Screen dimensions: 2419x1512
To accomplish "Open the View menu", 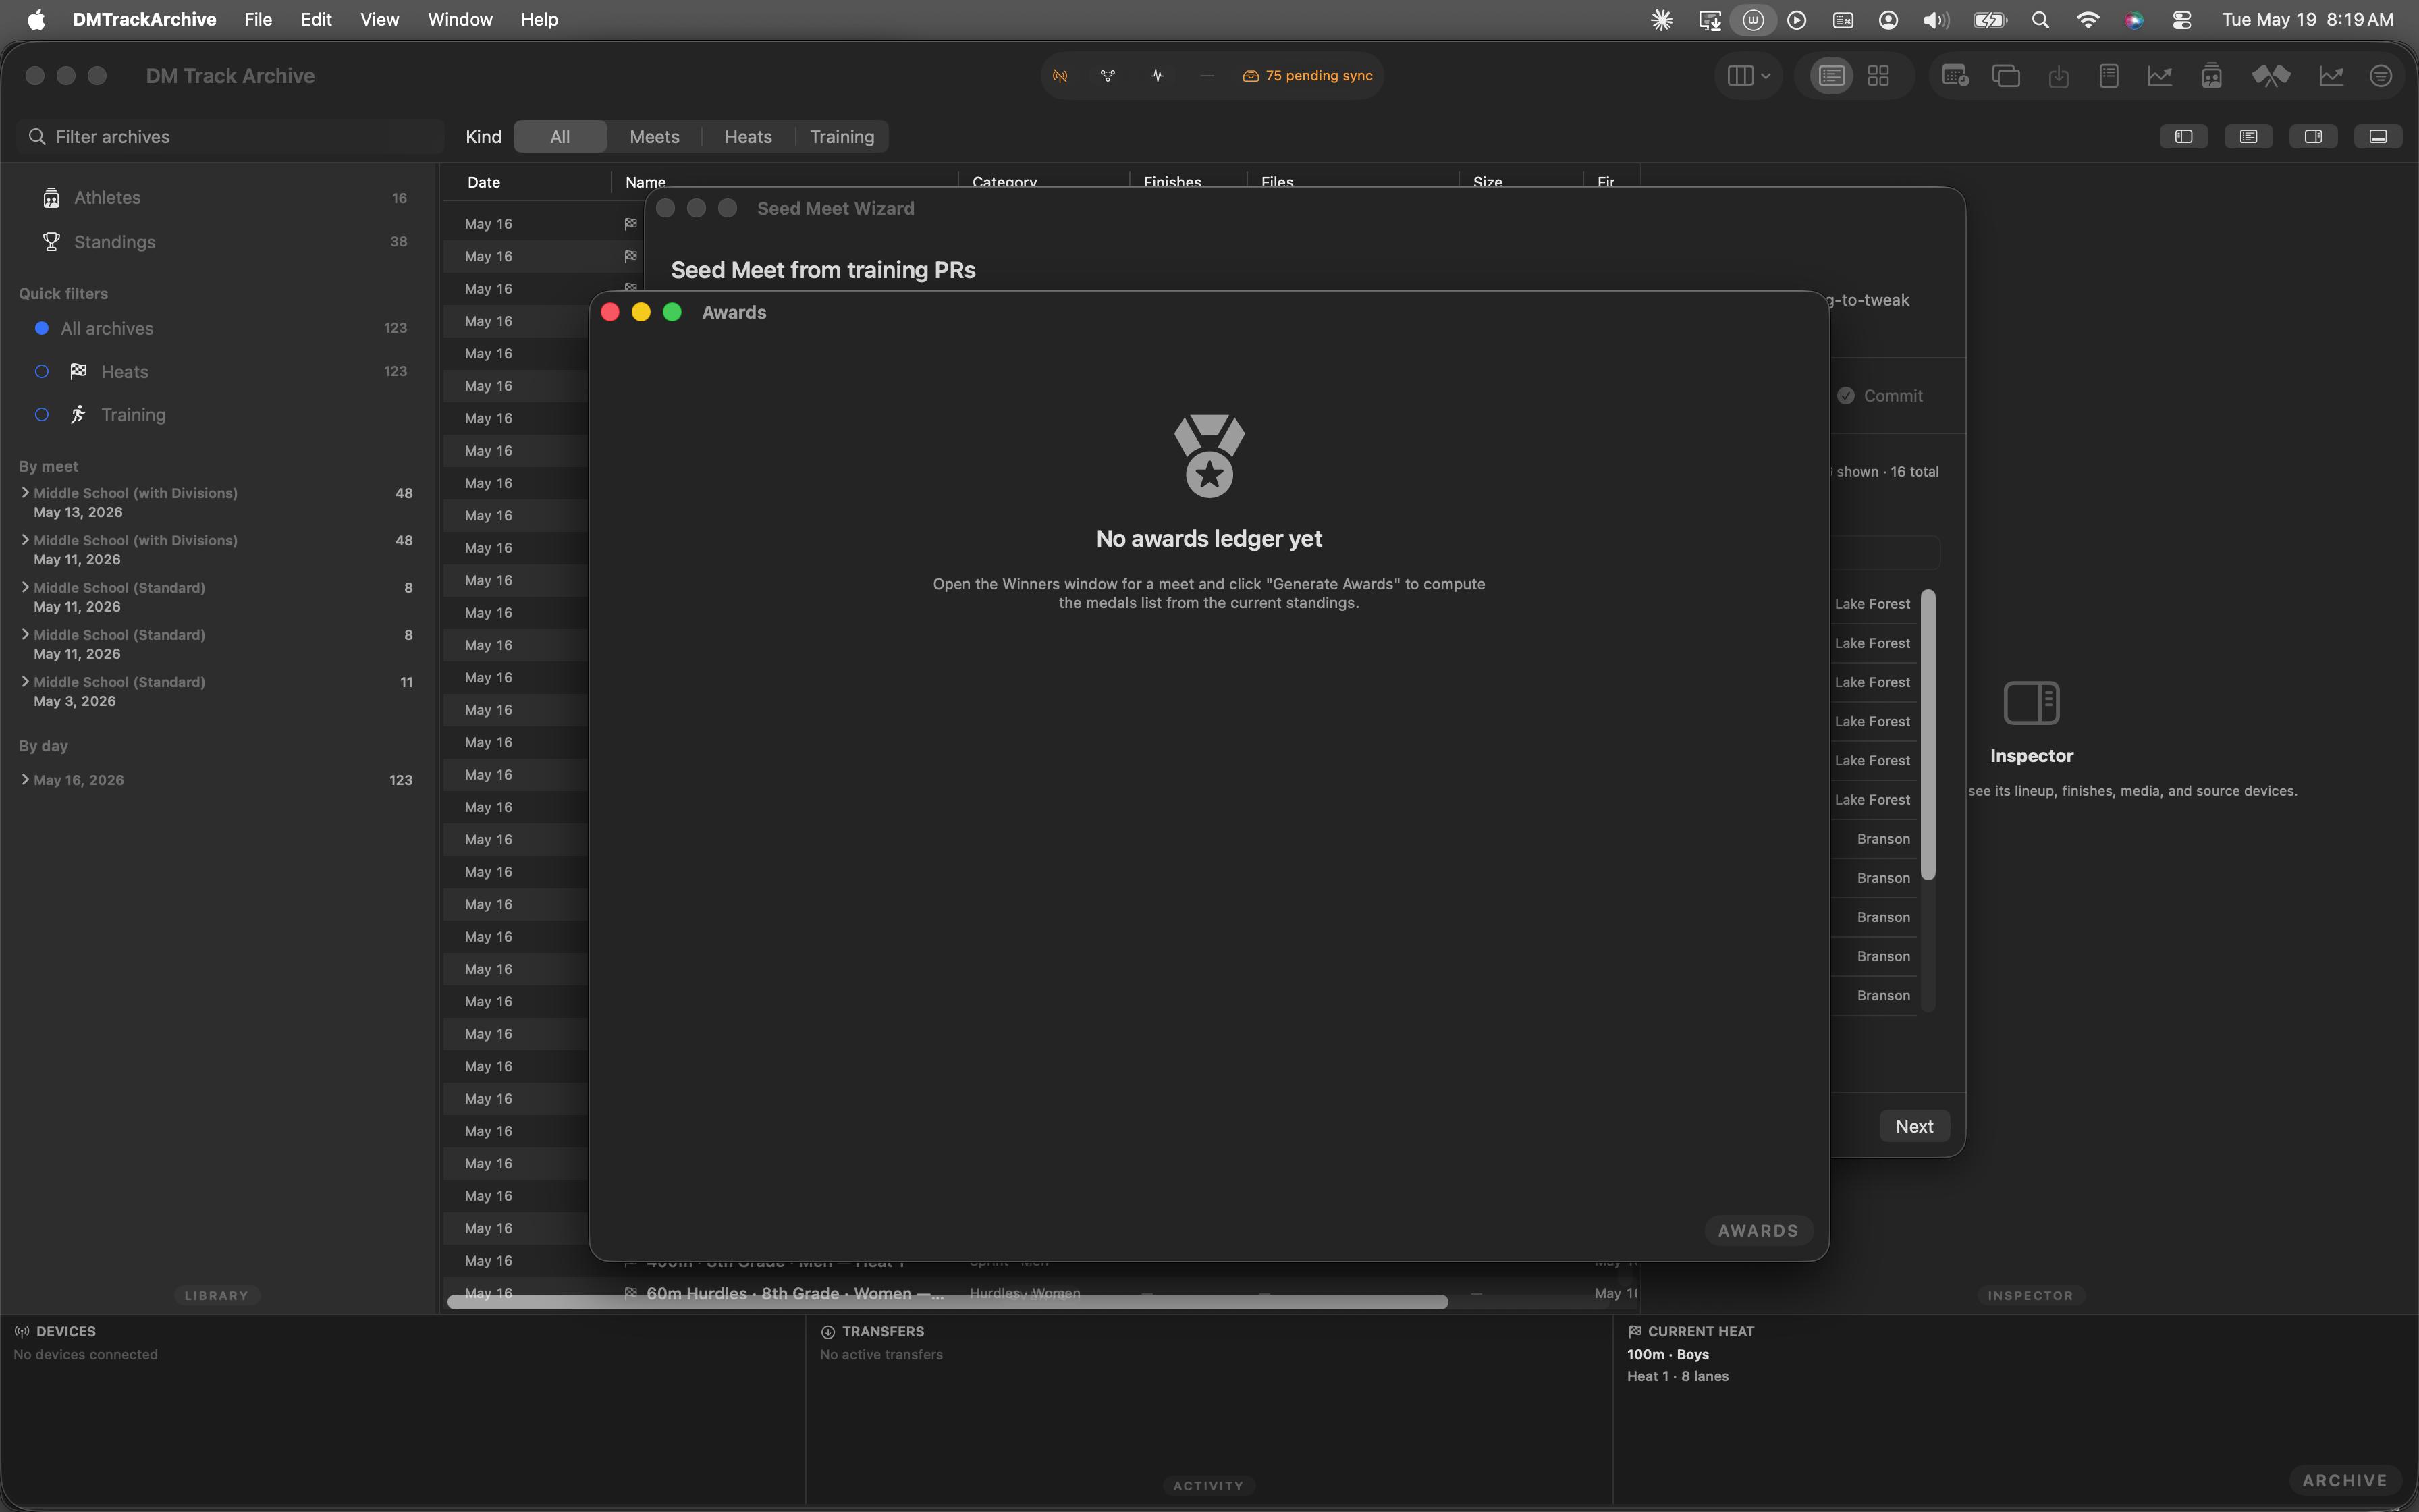I will tap(379, 20).
